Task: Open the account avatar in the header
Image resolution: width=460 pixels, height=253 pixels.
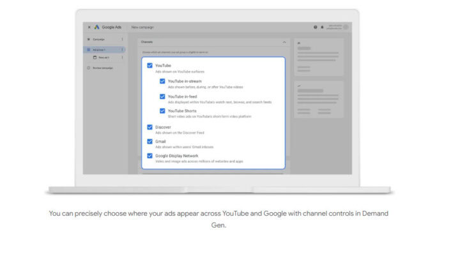Action: tap(346, 27)
